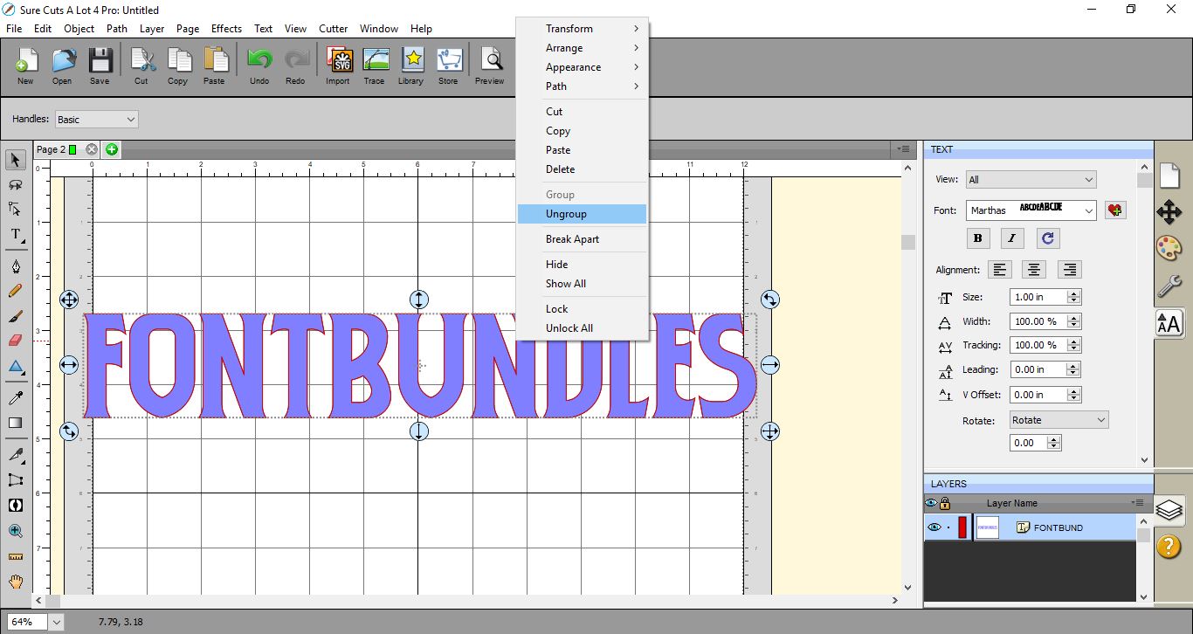Choose Lock in the context menu
Screen dimensions: 1193x634
pyautogui.click(x=582, y=309)
